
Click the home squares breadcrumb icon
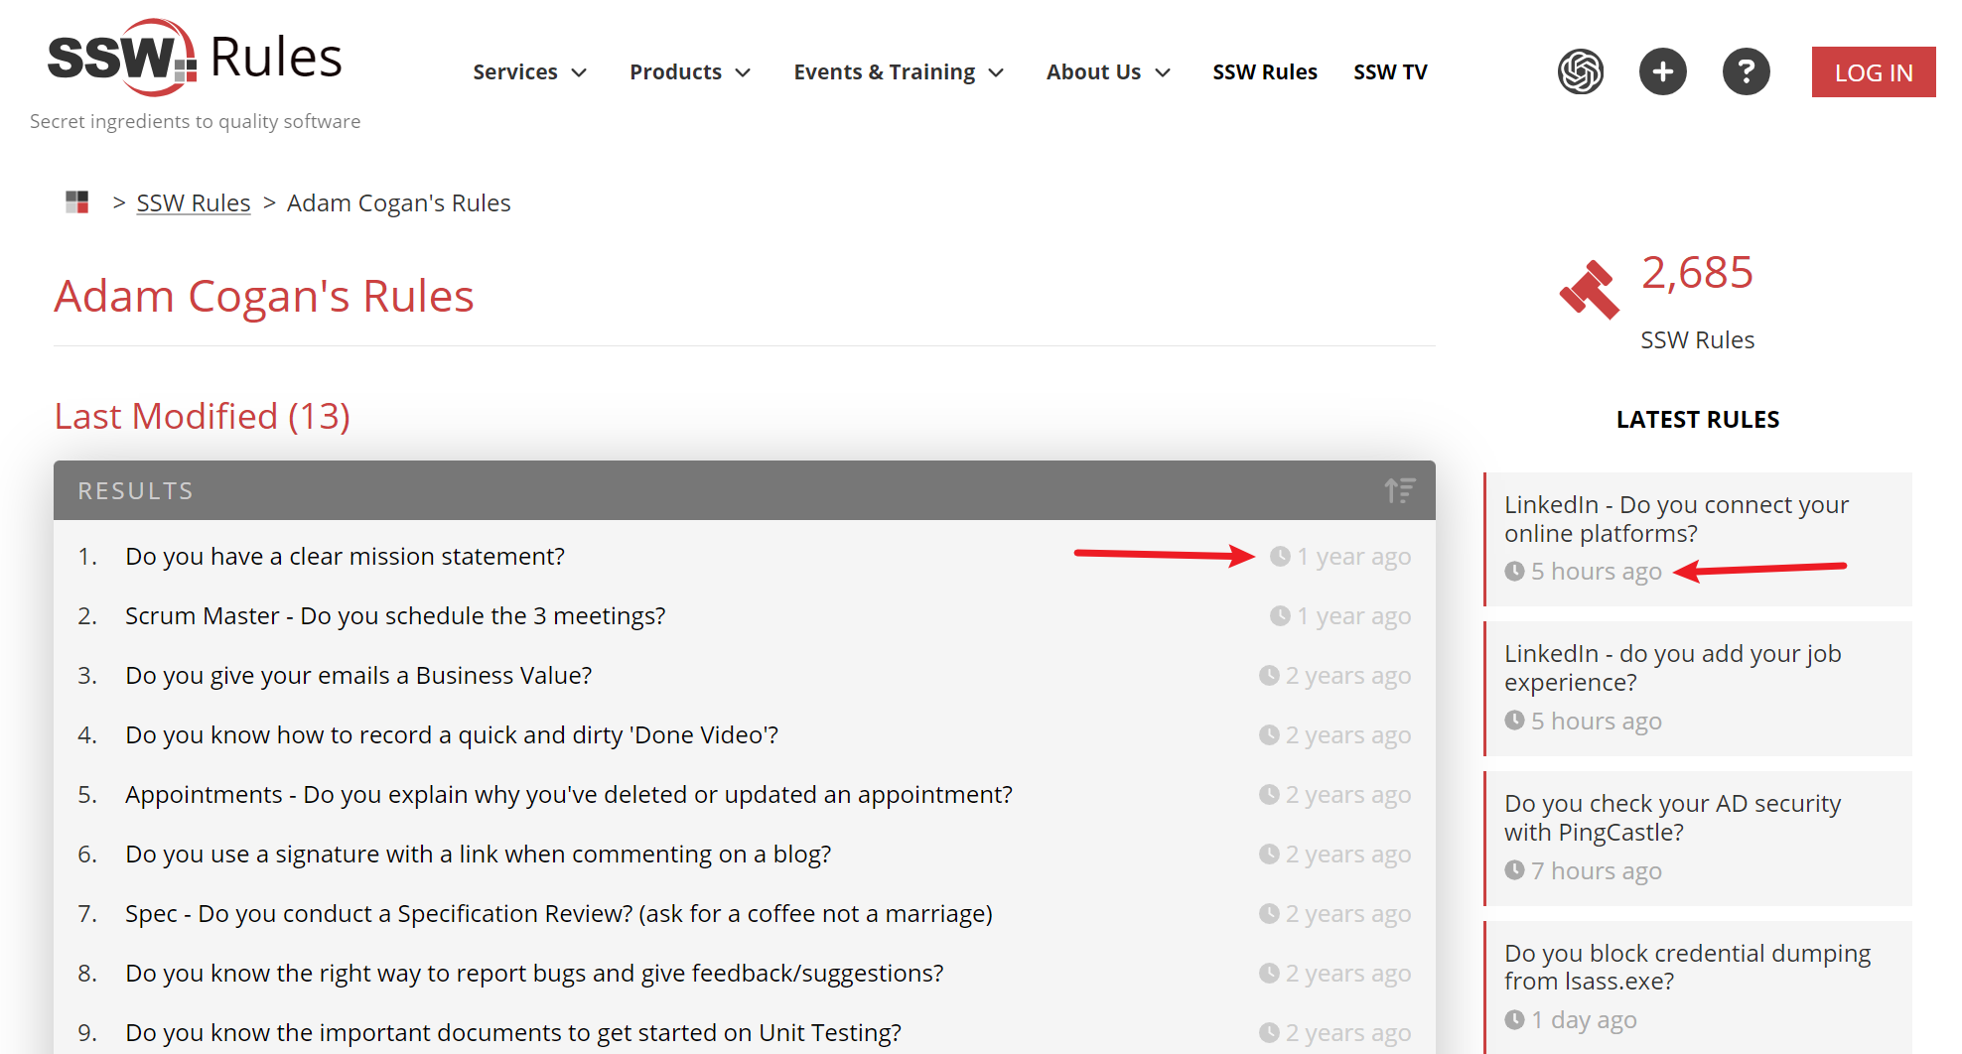click(77, 202)
